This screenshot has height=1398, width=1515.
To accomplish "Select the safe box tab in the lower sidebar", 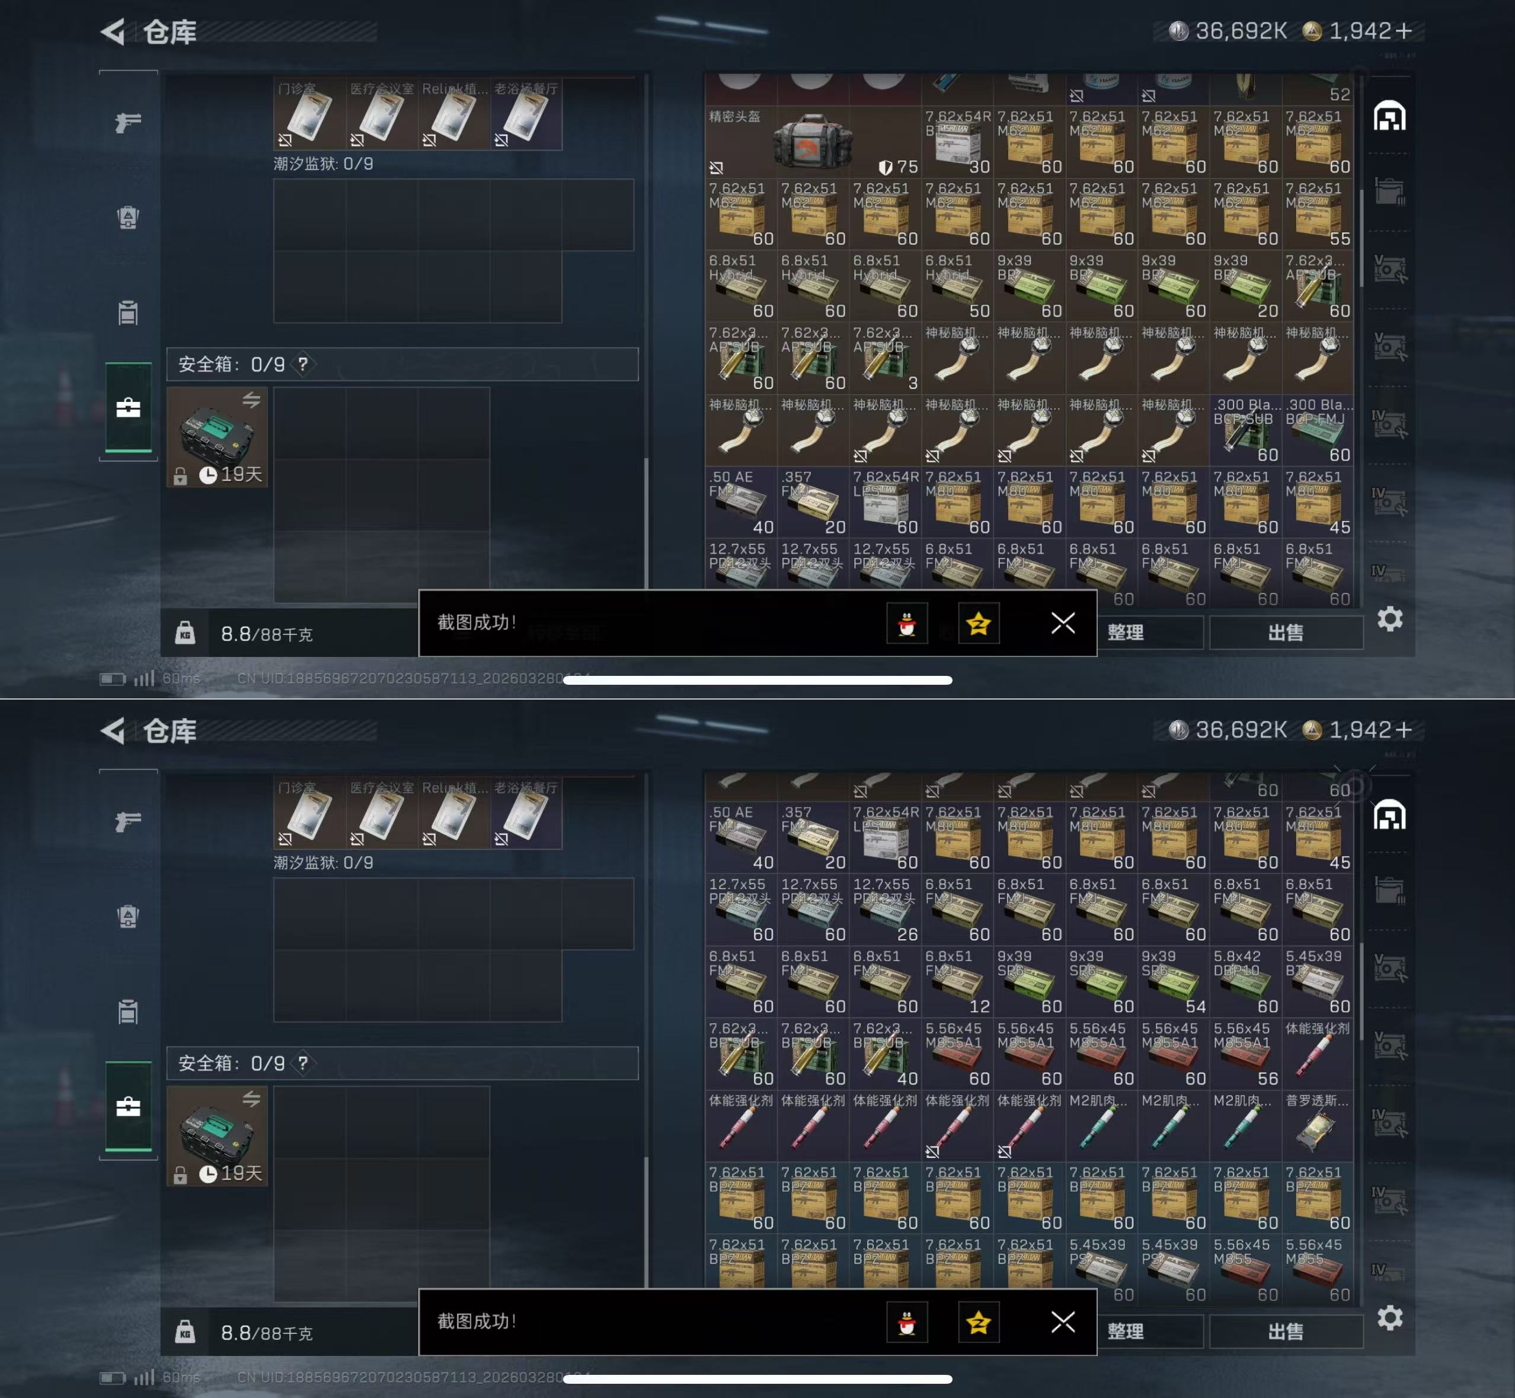I will pyautogui.click(x=129, y=1107).
